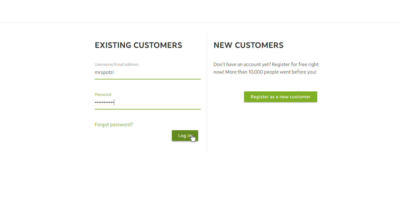The width and height of the screenshot is (400, 205).
Task: Click the green underline beneath the password
Action: (x=147, y=109)
